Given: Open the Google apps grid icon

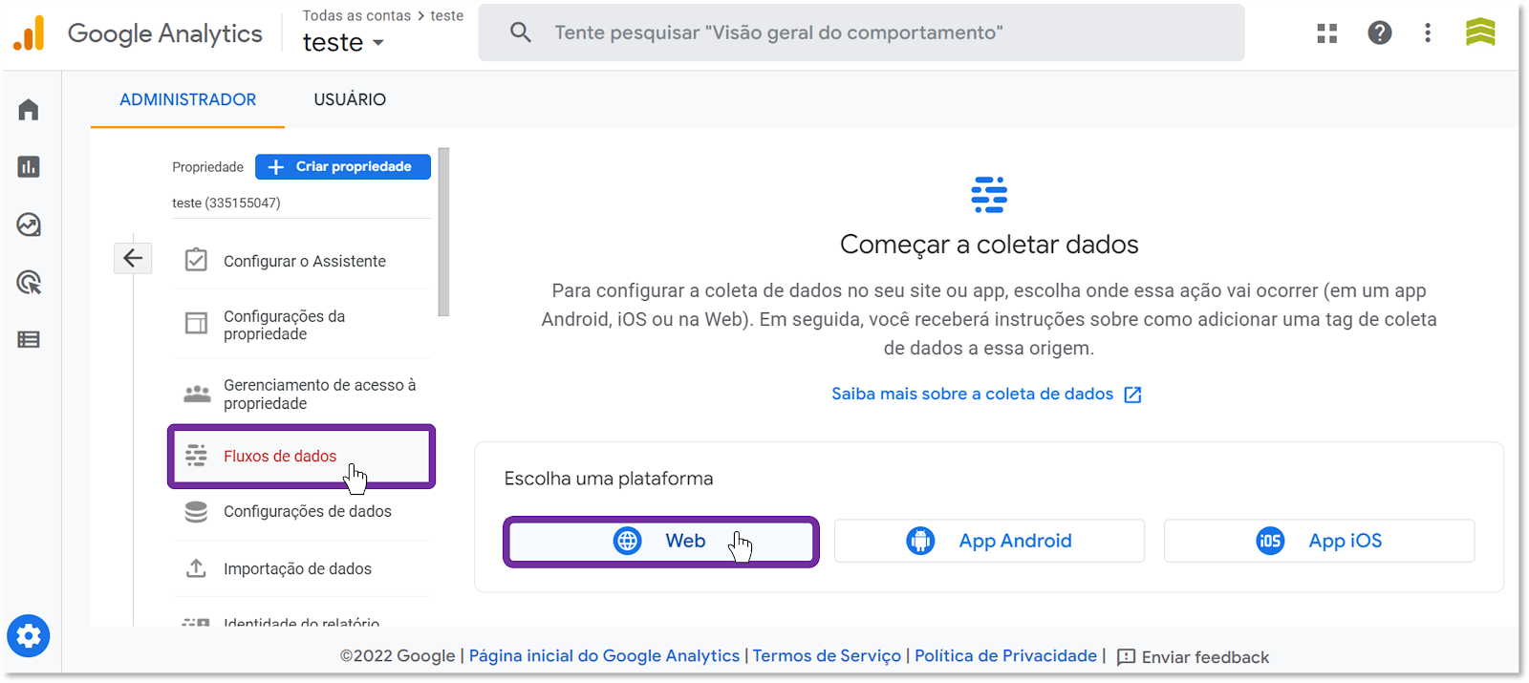Looking at the screenshot, I should 1327,33.
